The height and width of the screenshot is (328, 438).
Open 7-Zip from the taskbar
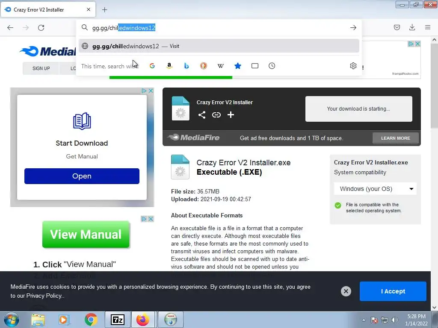tap(117, 319)
